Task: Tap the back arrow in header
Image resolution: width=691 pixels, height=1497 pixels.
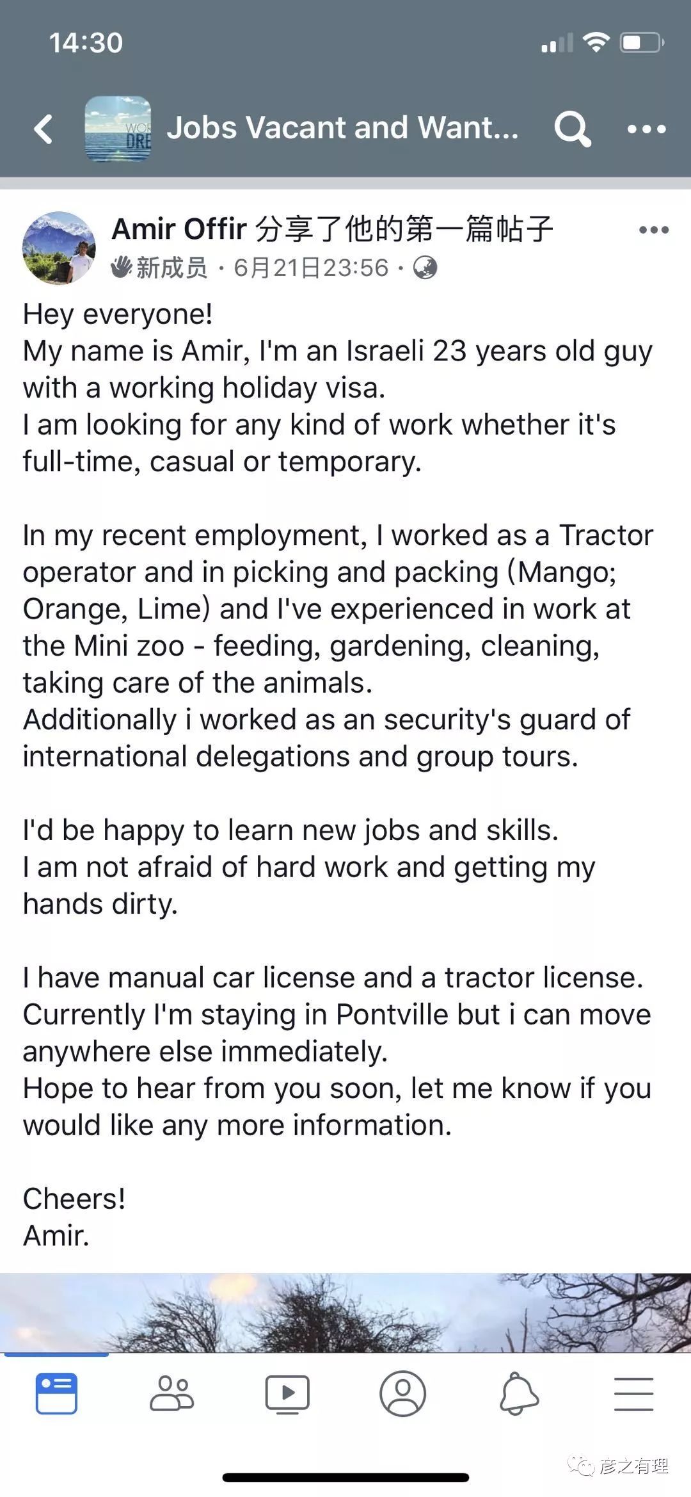Action: pos(44,129)
